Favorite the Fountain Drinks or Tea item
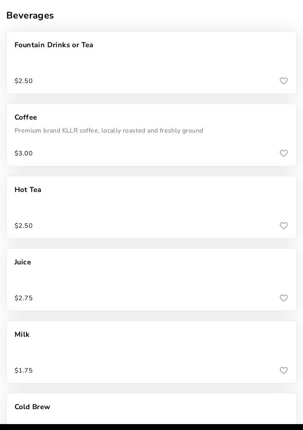Image resolution: width=303 pixels, height=430 pixels. coord(284,81)
